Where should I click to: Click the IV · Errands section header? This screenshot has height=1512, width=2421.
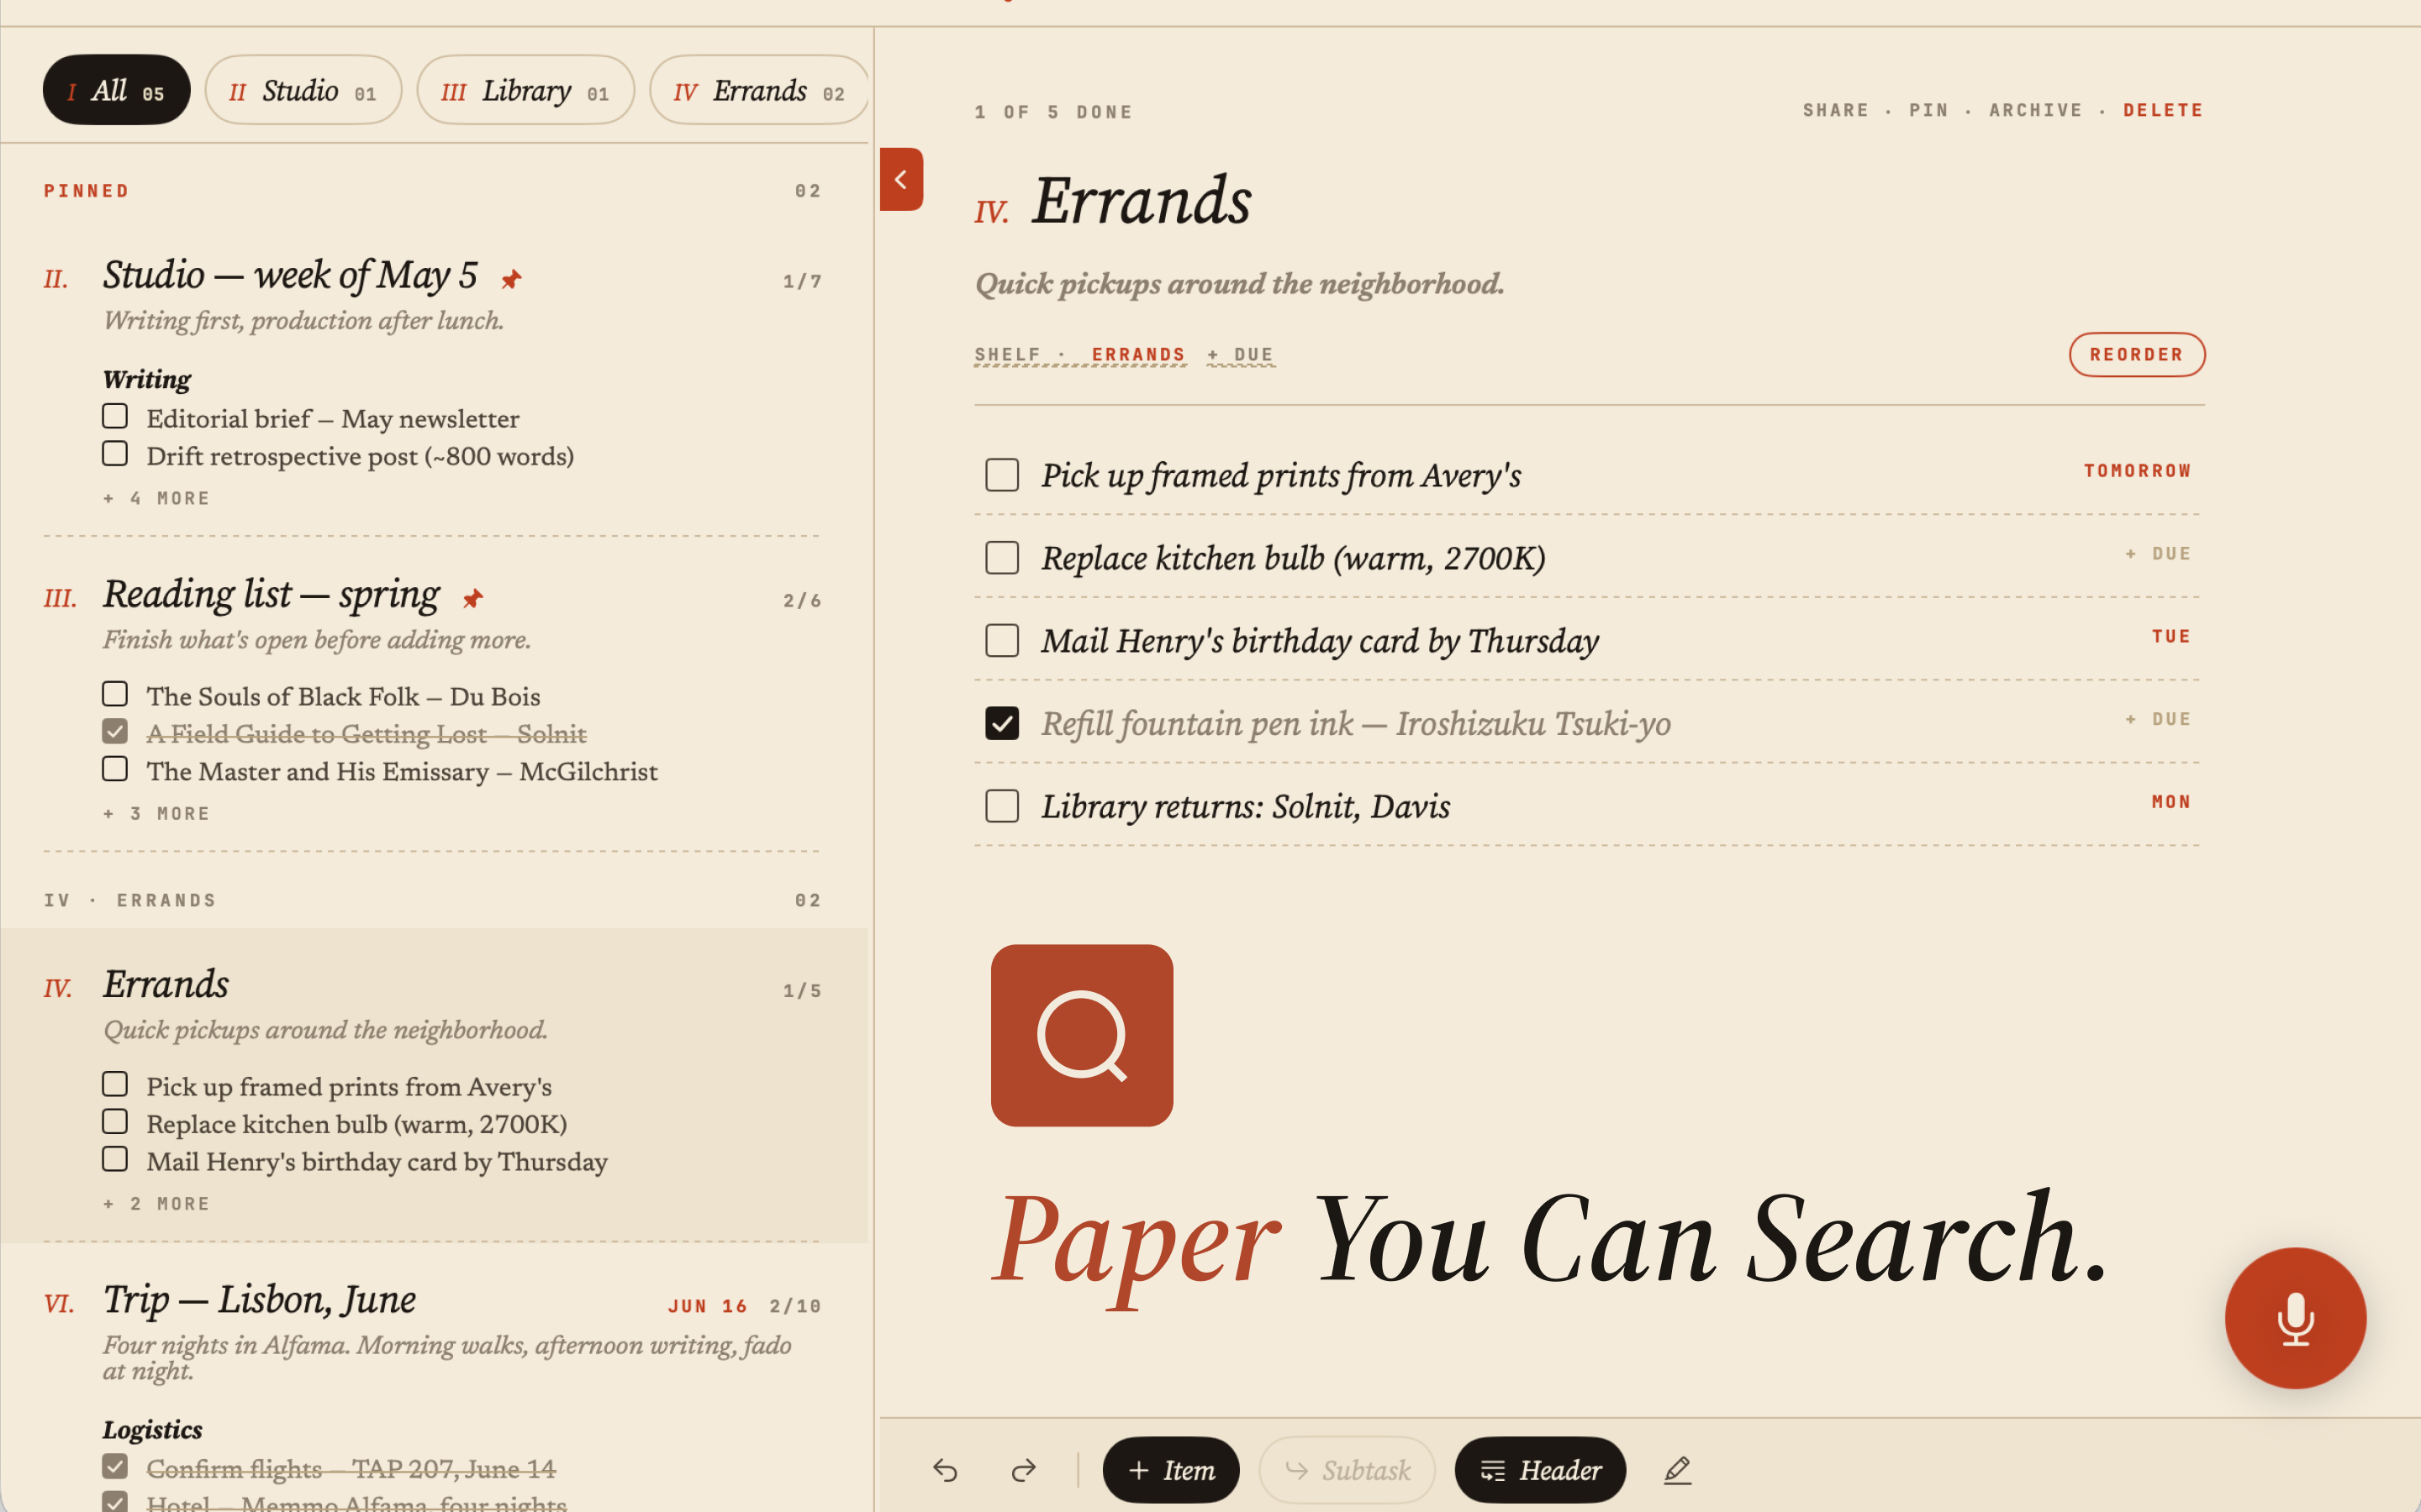click(x=130, y=901)
